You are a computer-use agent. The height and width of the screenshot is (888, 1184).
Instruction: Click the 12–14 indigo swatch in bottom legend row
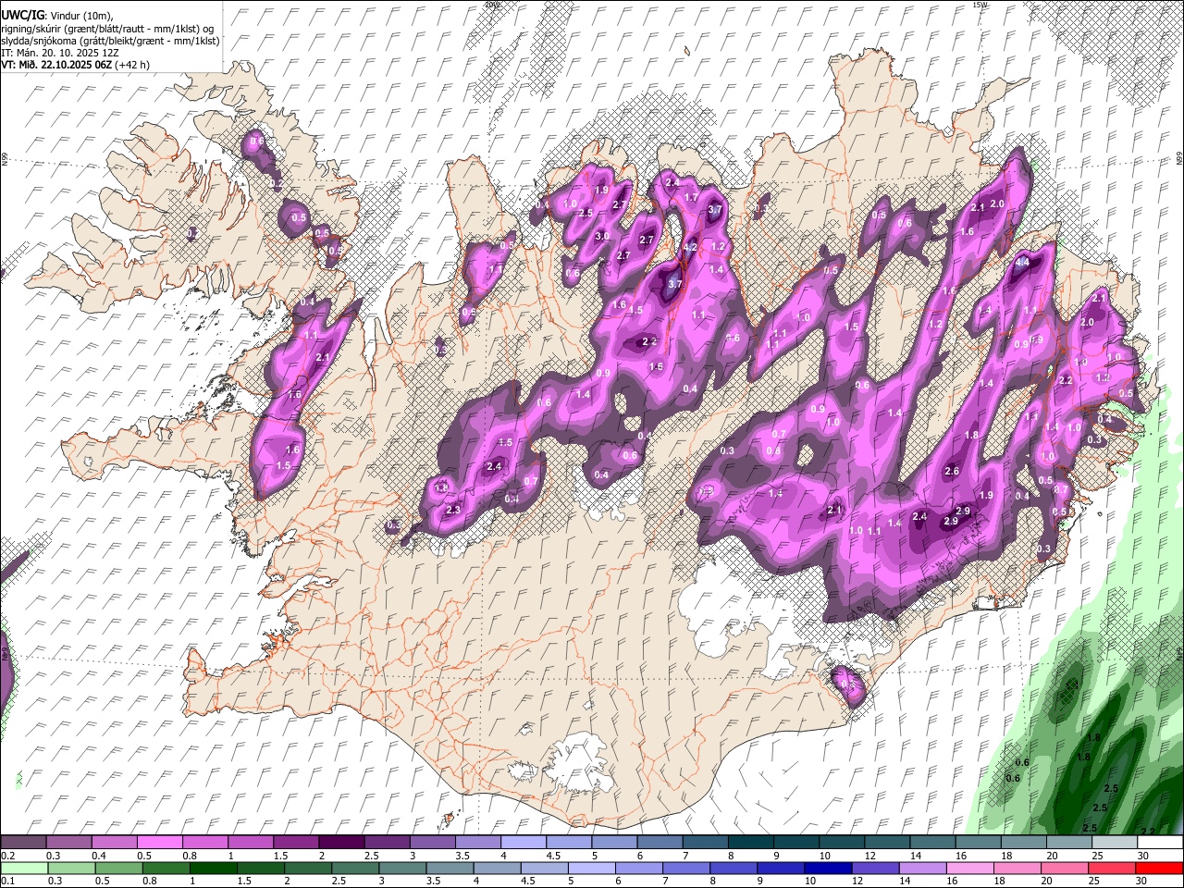click(875, 869)
